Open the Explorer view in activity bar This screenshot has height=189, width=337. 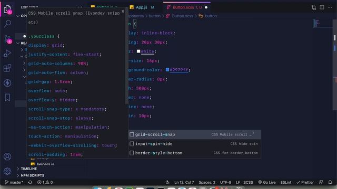pos(7,9)
